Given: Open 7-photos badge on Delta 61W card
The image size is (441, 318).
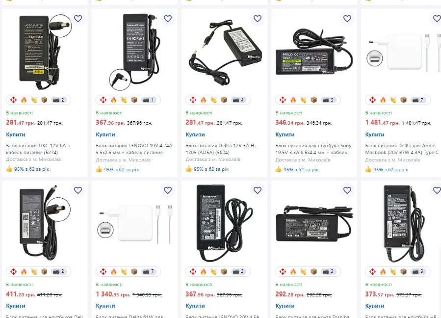Looking at the screenshot, I should click(148, 272).
